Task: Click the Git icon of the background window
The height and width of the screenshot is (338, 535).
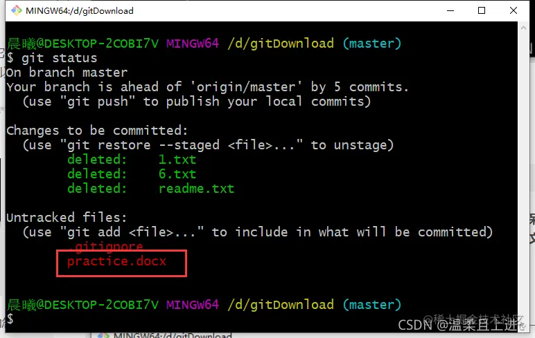Action: tap(103, 336)
